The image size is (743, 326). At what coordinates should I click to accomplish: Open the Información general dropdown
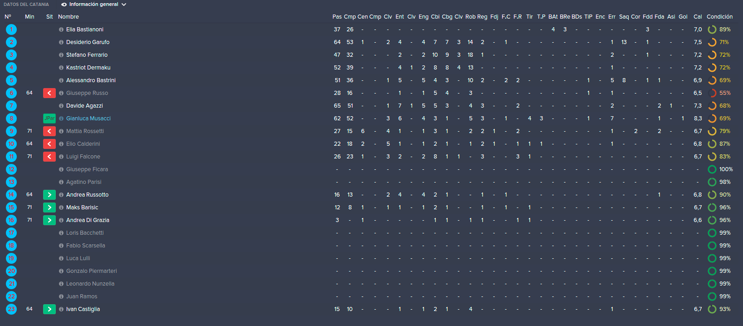coord(93,5)
